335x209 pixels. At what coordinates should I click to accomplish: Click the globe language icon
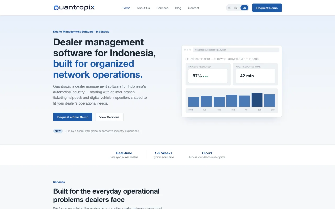pyautogui.click(x=230, y=8)
